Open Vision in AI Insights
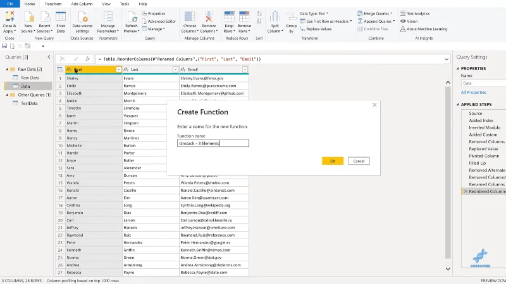 click(409, 21)
